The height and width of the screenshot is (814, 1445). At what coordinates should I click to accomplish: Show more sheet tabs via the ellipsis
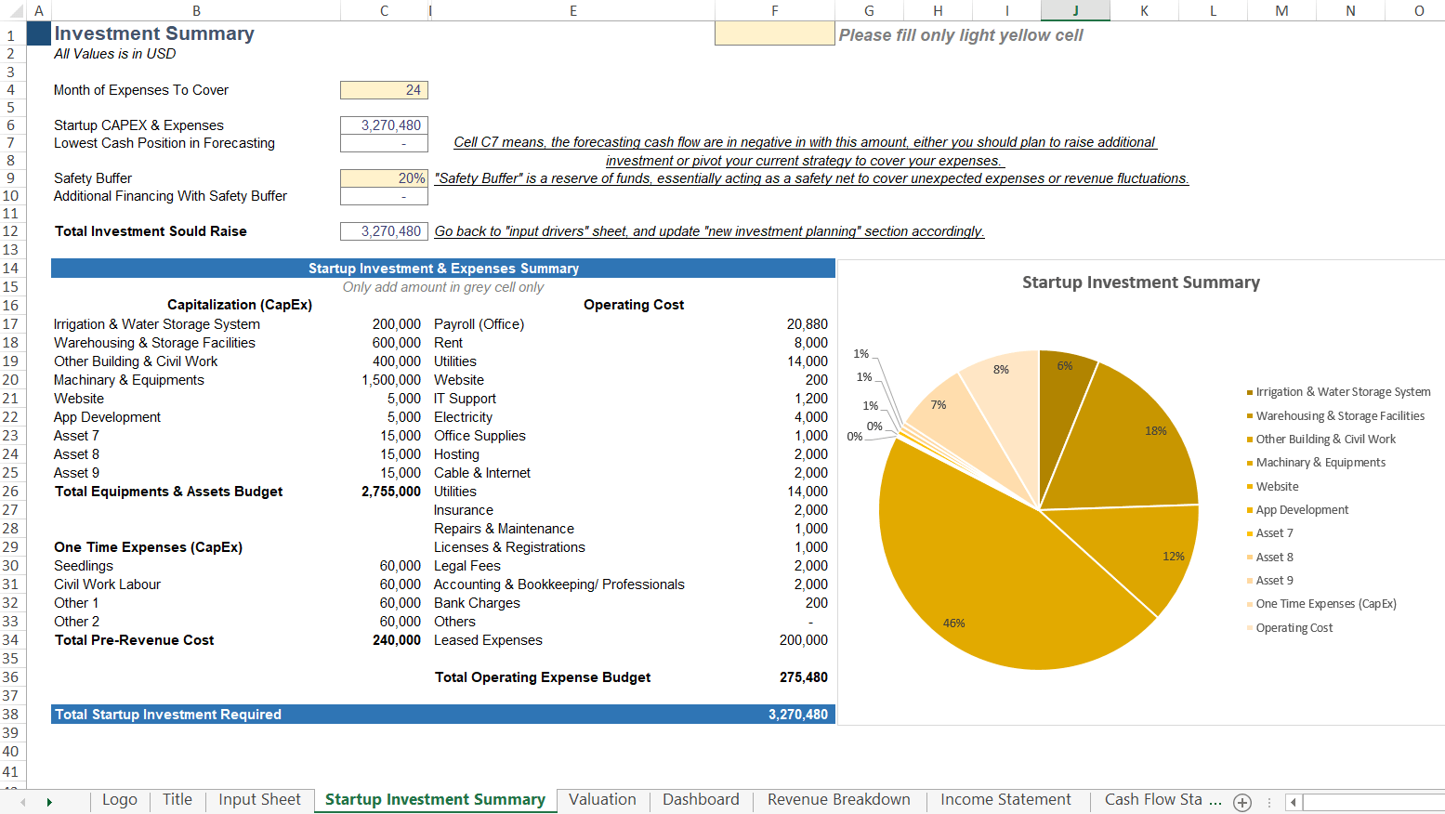click(x=1215, y=800)
